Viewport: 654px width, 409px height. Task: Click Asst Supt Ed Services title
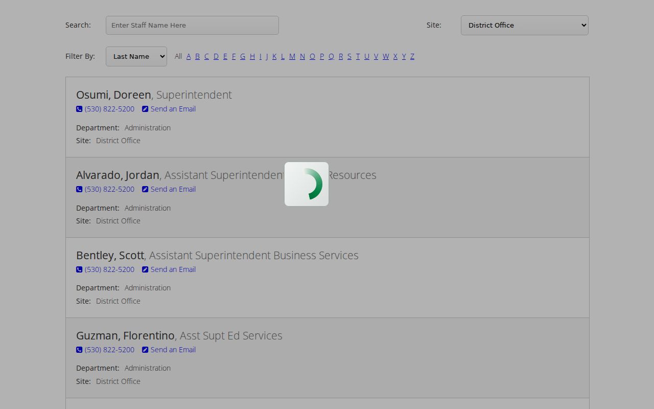231,336
